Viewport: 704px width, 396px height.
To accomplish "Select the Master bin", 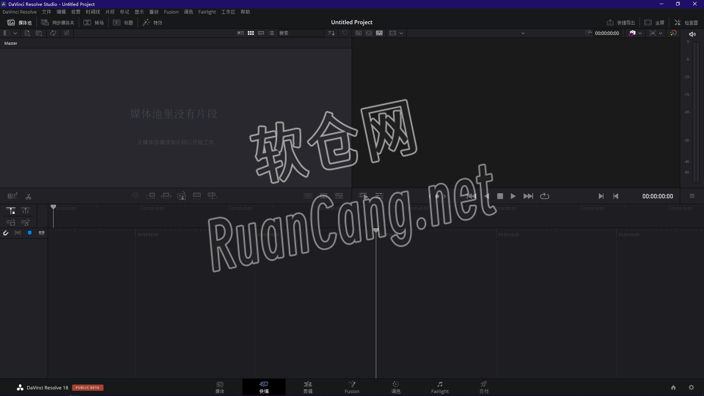I will 11,43.
